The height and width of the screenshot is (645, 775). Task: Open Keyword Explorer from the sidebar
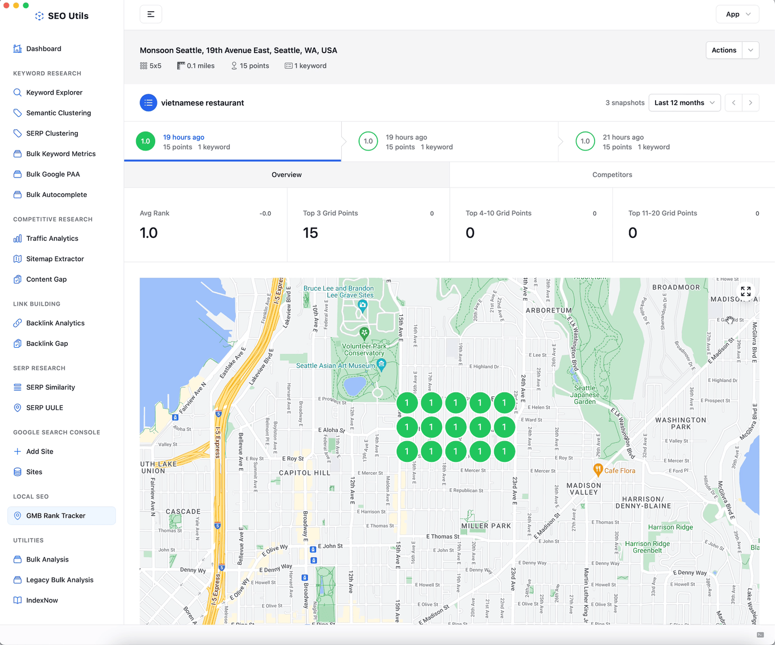coord(54,92)
